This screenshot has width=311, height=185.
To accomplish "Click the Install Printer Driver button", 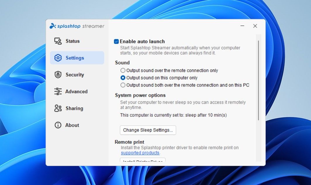I will 143,160.
